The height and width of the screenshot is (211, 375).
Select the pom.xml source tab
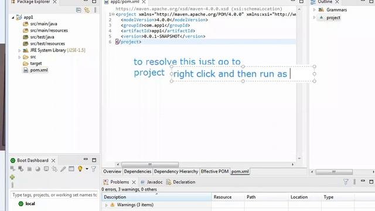[240, 172]
